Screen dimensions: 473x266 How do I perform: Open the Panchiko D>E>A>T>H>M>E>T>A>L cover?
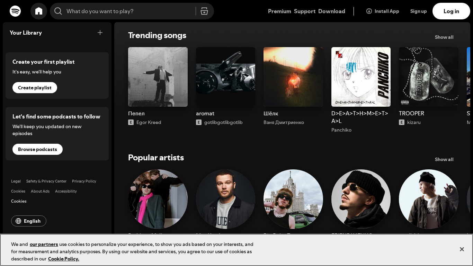(361, 77)
